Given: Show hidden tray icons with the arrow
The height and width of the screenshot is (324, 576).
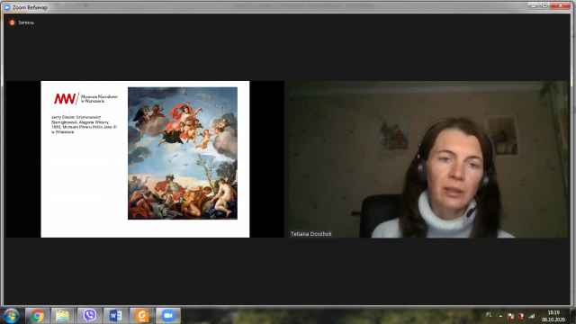Looking at the screenshot, I should click(500, 316).
